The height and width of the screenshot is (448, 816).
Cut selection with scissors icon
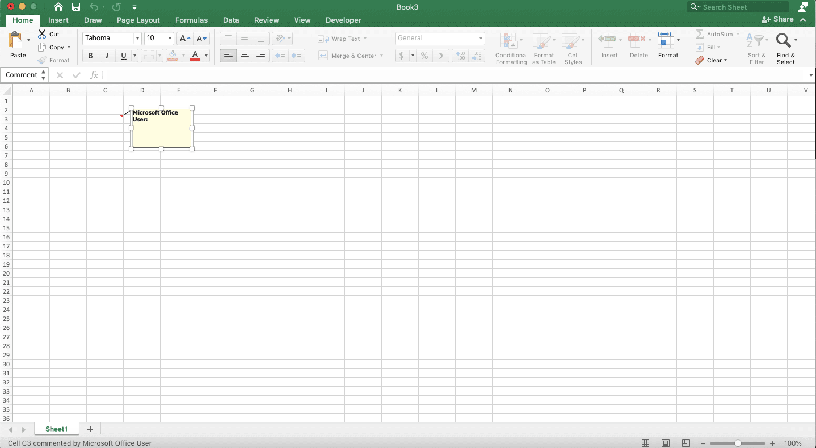pyautogui.click(x=42, y=34)
